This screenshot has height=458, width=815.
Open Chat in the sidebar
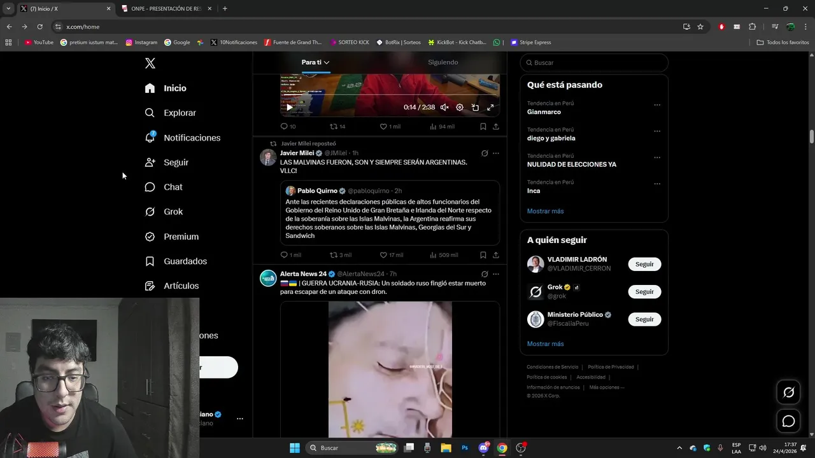[163, 187]
